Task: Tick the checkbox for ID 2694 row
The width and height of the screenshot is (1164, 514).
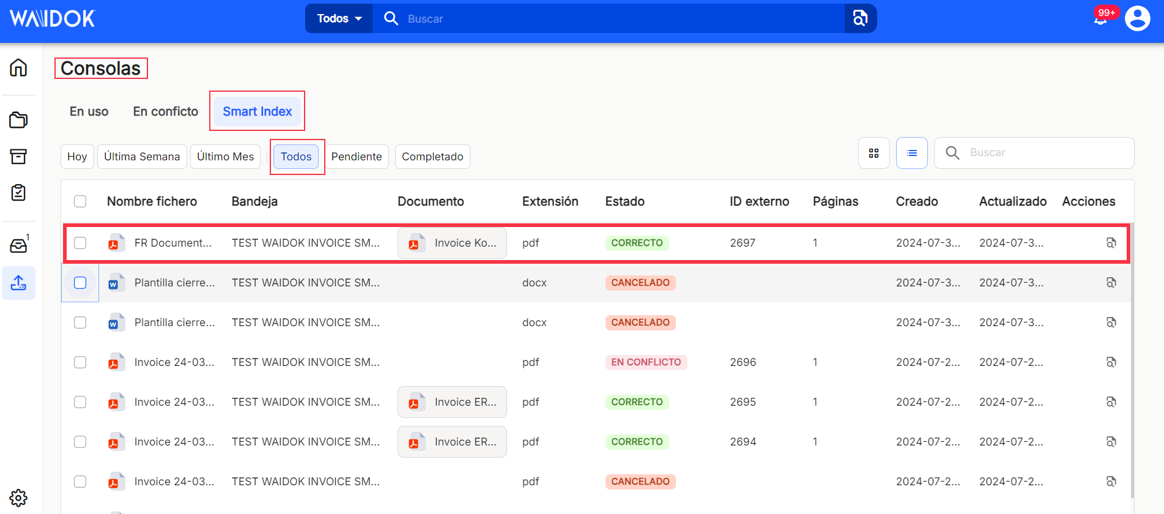Action: click(x=80, y=442)
